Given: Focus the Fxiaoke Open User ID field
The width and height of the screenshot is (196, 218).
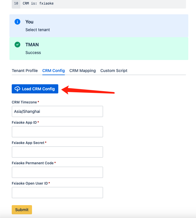Looking at the screenshot, I should (57, 193).
